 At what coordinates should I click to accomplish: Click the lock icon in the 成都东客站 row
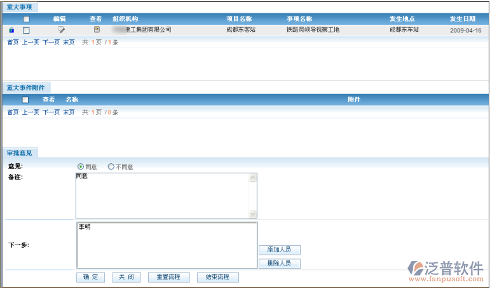click(x=11, y=30)
